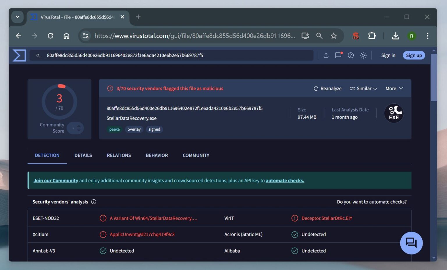Screen dimensions: 447x270
Task: Click the EXE file type icon
Action: point(394,113)
